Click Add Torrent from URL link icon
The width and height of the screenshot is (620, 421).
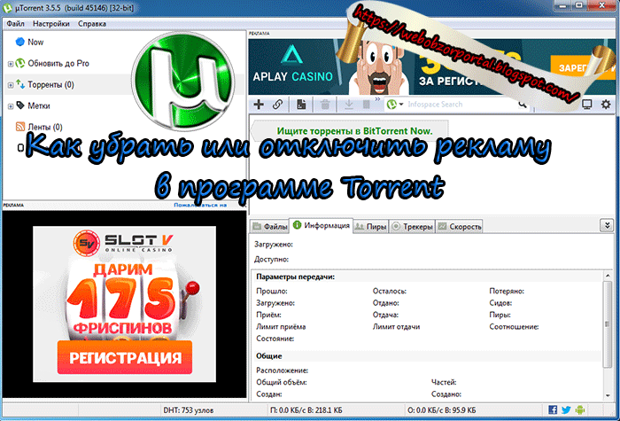[x=277, y=105]
